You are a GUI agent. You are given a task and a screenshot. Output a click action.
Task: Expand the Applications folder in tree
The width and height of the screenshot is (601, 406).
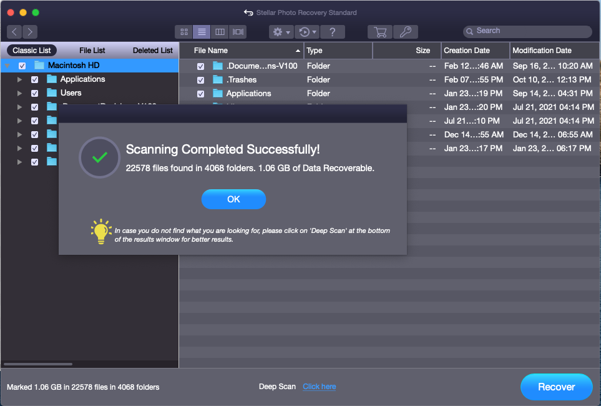point(20,79)
